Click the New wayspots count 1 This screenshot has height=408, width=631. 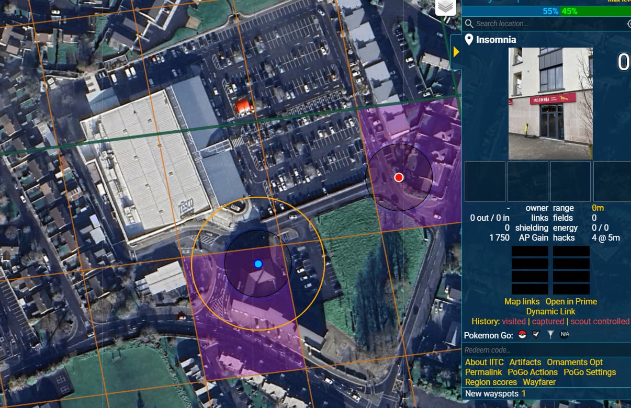[524, 393]
